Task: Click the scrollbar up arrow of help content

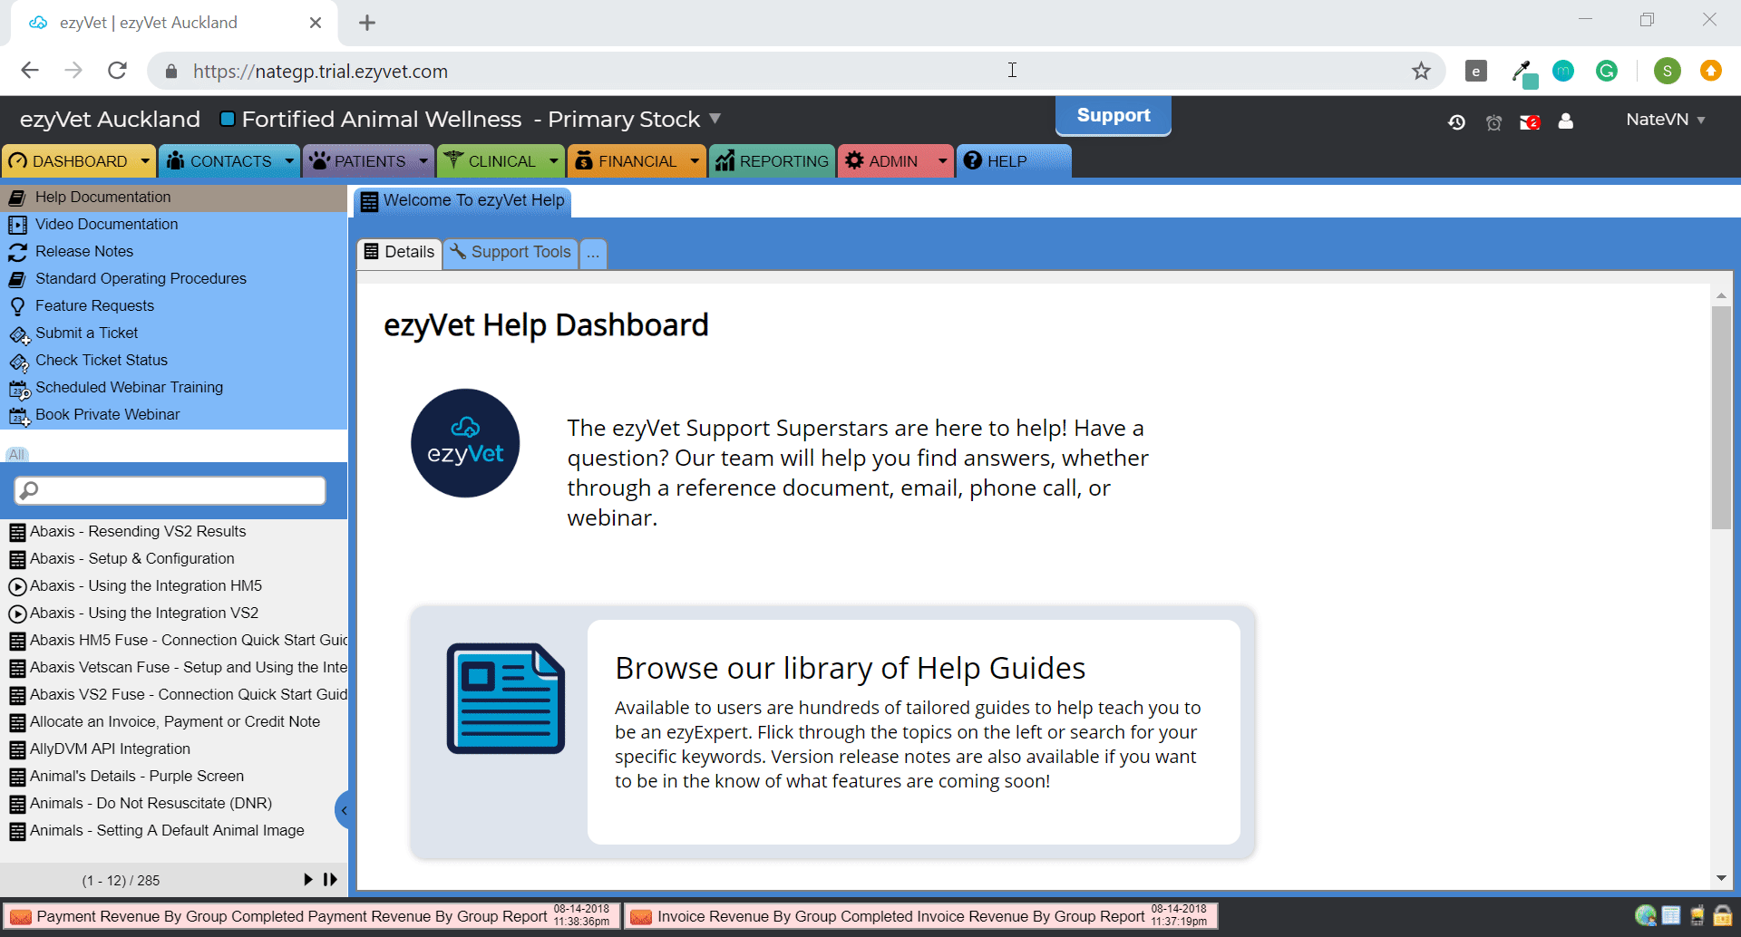Action: (1721, 295)
